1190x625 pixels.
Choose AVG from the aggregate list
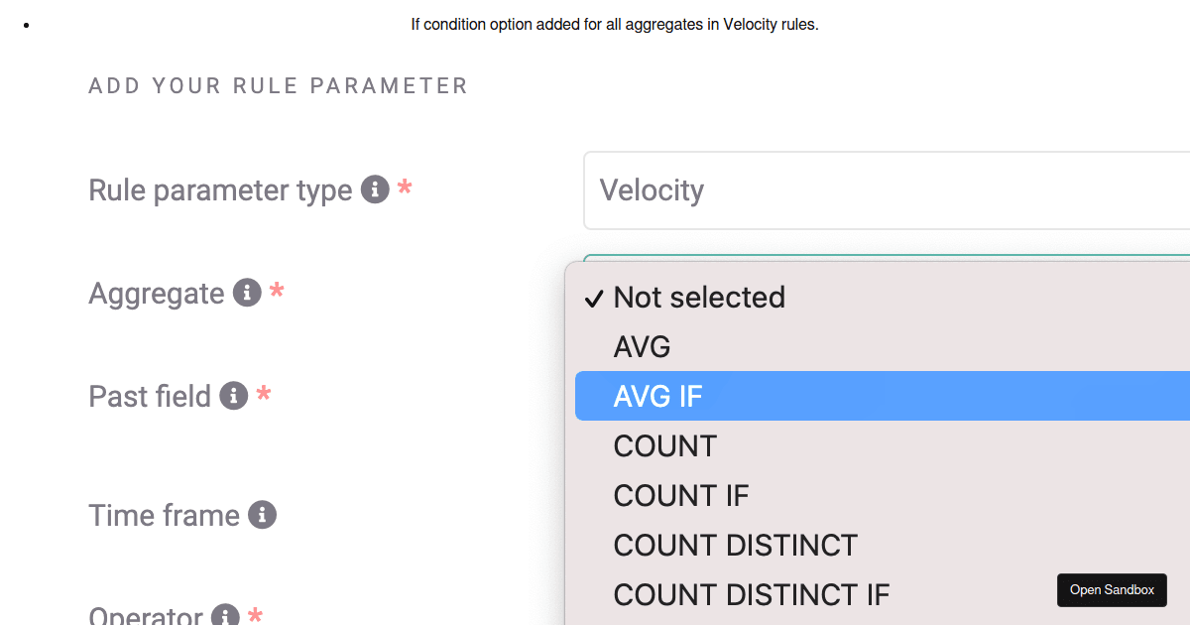883,346
